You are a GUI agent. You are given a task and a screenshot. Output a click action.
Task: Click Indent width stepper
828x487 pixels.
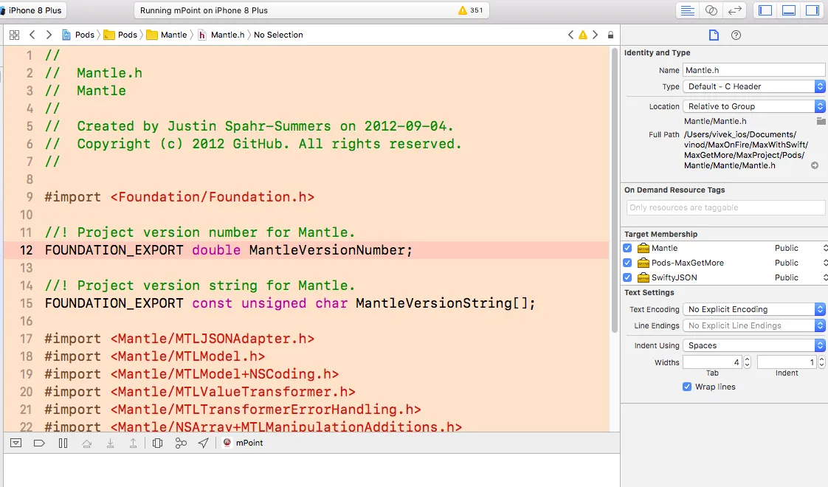pos(821,362)
